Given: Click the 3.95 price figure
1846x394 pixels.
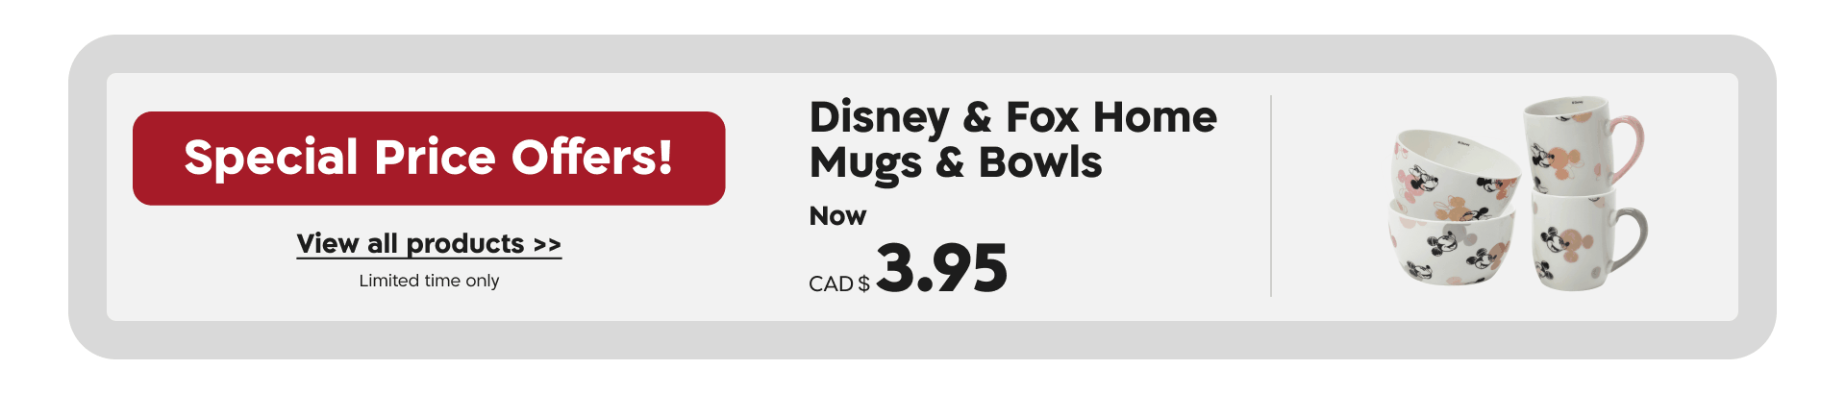Looking at the screenshot, I should point(941,268).
